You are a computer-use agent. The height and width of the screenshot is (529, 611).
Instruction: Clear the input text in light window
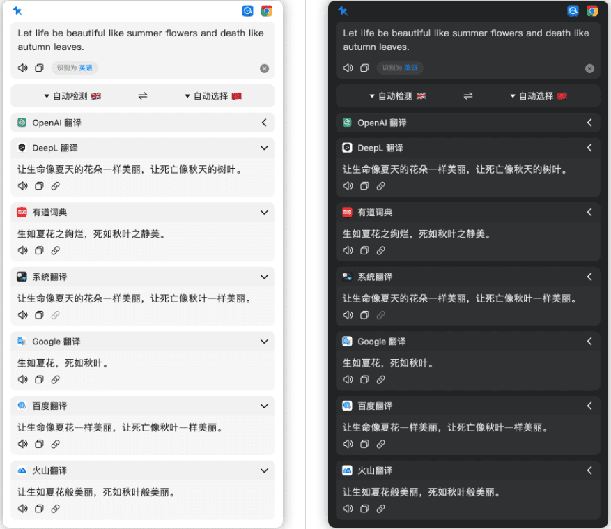click(x=264, y=68)
